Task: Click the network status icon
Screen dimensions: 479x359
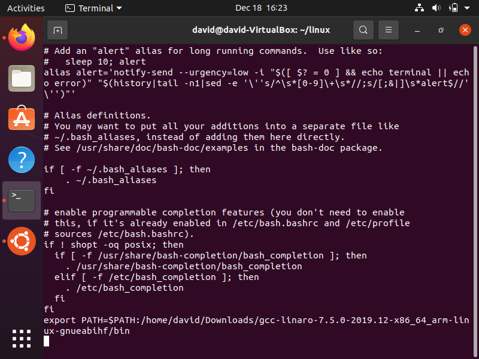Action: (419, 8)
